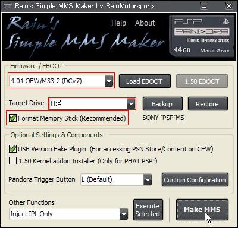
Task: Click the 1.50 EBOOT button
Action: pos(202,81)
